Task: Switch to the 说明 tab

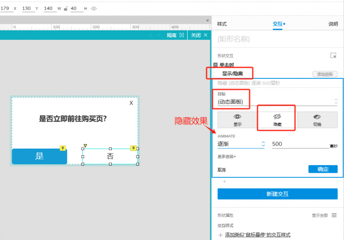Action: click(x=333, y=24)
